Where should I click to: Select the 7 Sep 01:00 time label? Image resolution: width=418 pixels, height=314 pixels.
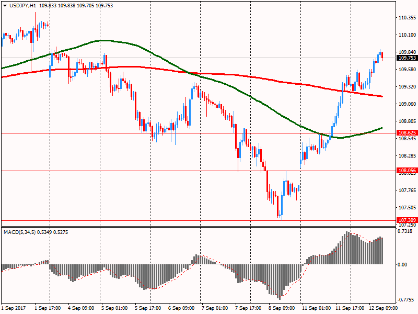(215, 308)
